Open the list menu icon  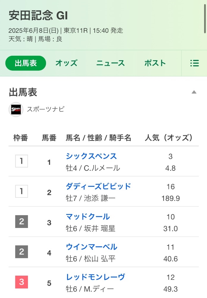point(194,63)
